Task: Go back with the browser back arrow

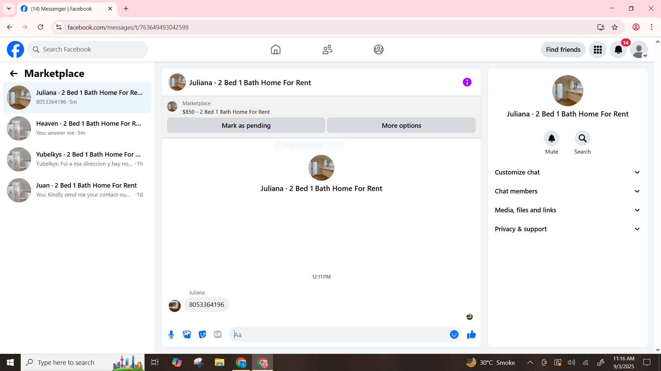Action: pos(10,27)
